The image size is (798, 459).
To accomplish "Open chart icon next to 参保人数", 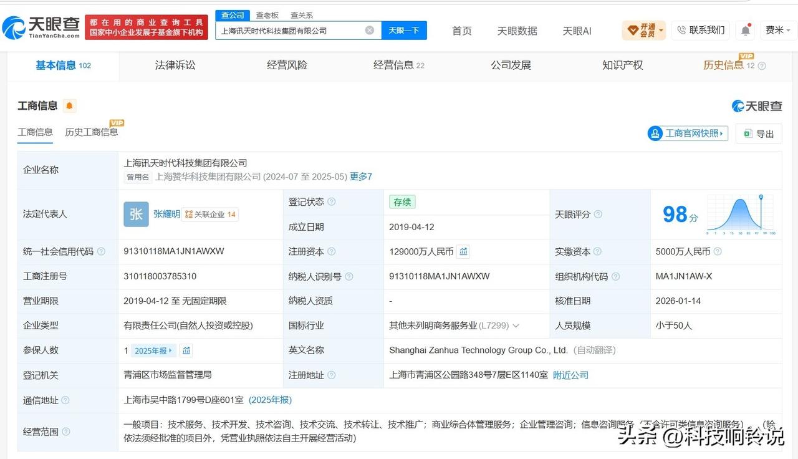I will point(186,350).
